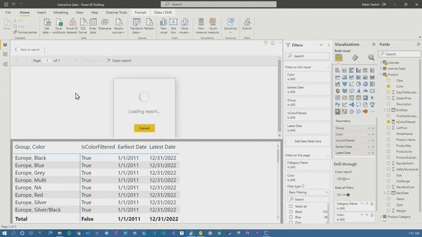Image resolution: width=422 pixels, height=237 pixels.
Task: Expand the Product Category table
Action: (x=381, y=217)
